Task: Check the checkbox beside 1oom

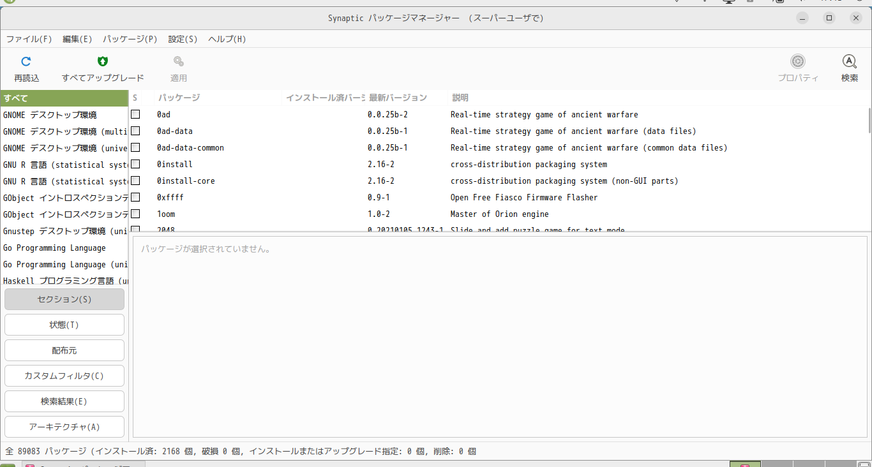Action: point(135,213)
